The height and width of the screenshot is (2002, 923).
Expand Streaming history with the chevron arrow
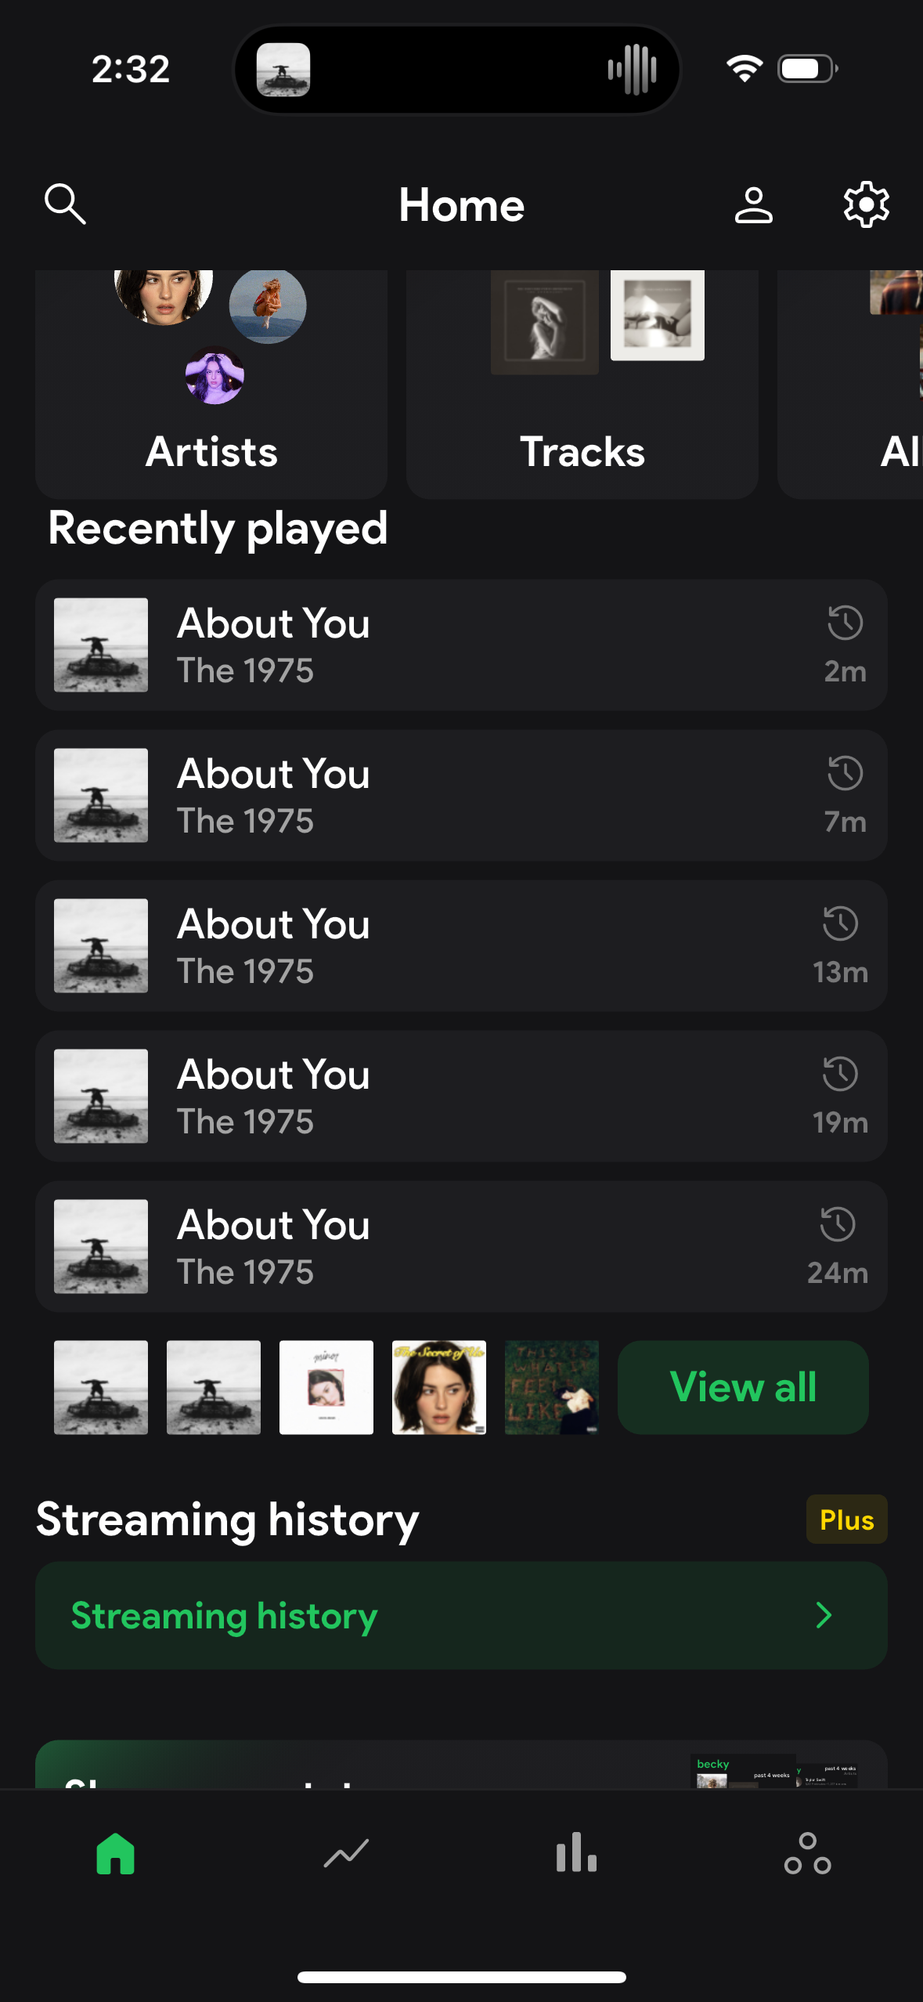click(824, 1615)
